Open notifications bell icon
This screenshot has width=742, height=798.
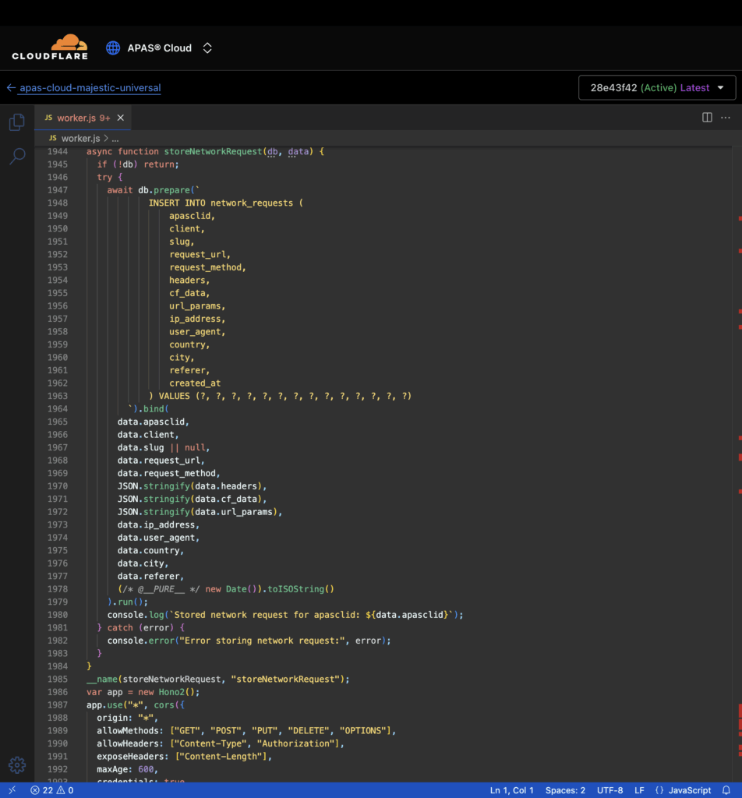point(726,790)
